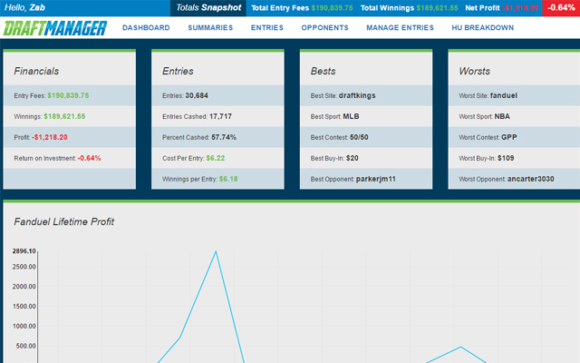The image size is (580, 363).
Task: Click the Fanduel Lifetime Profit chart title
Action: 64,221
